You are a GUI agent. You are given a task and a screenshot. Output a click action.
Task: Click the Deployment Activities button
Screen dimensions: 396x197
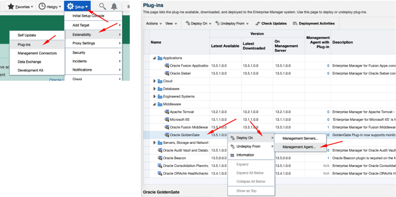click(x=314, y=24)
